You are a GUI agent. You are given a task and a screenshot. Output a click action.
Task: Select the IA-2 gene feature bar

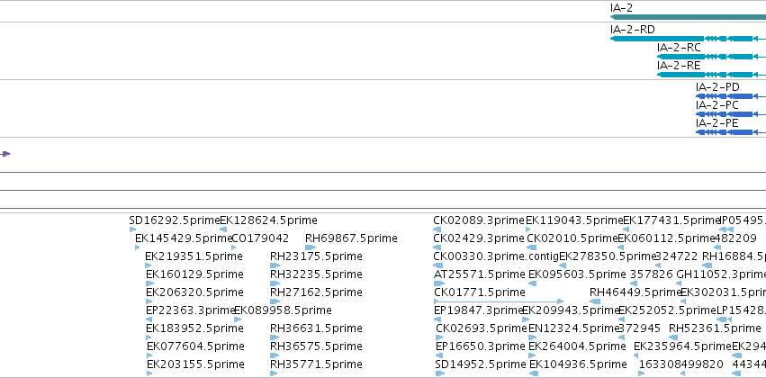click(x=688, y=17)
